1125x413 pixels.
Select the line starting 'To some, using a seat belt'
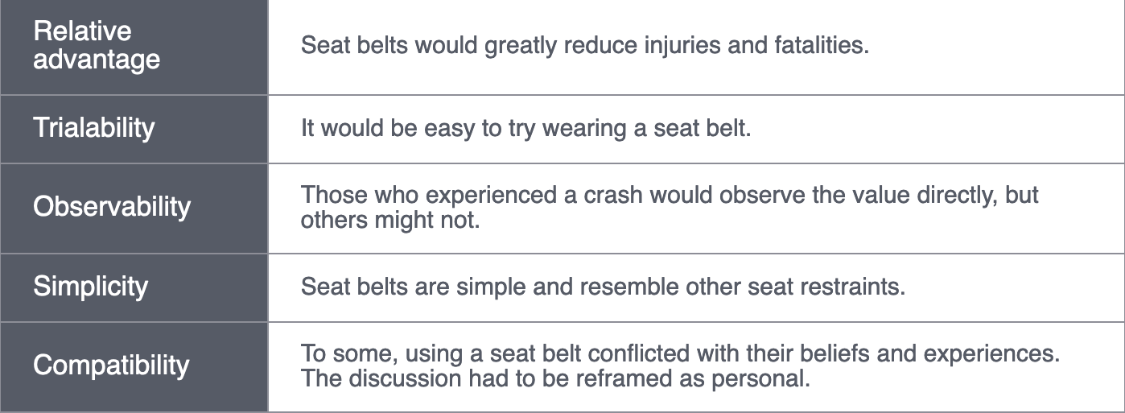tap(679, 354)
